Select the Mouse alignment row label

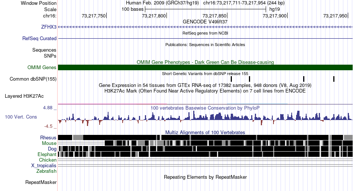tap(49, 143)
